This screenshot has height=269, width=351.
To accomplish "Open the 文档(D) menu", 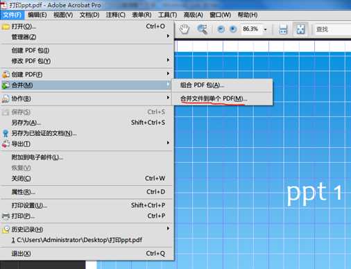I will 89,15.
